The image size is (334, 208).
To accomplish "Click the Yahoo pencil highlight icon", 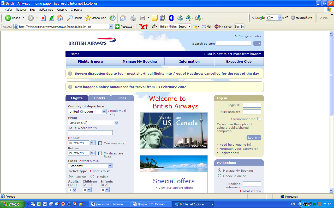I will pyautogui.click(x=154, y=27).
